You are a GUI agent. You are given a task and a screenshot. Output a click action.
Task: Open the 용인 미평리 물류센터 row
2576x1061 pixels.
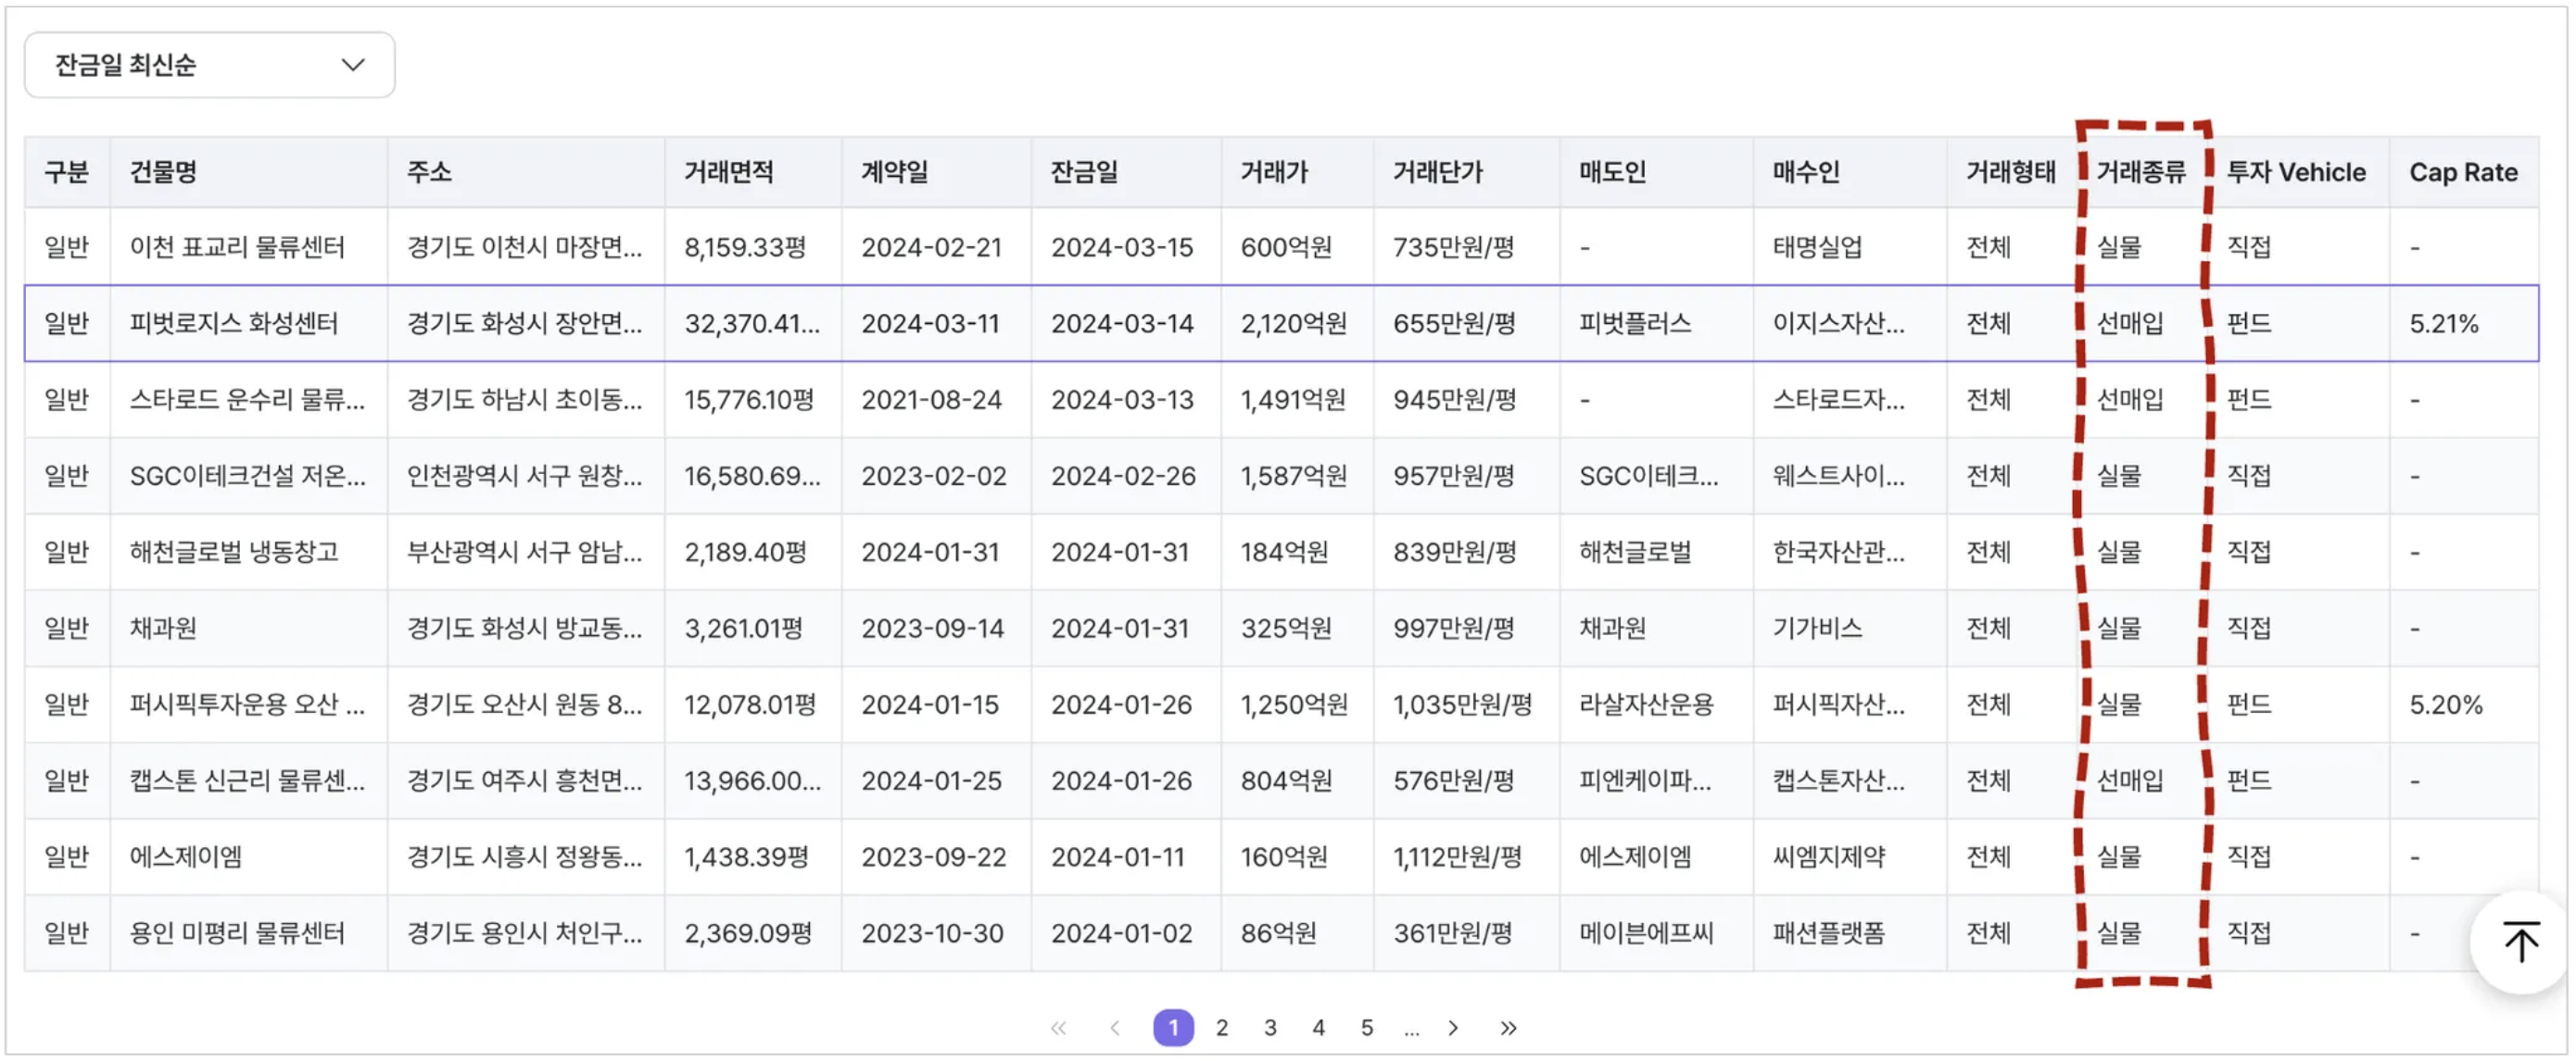[237, 932]
